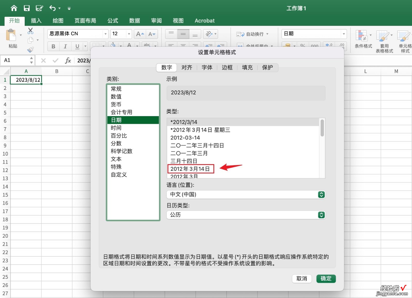412x298 pixels.
Task: Open 日历类型 dropdown 公历
Action: click(x=246, y=215)
